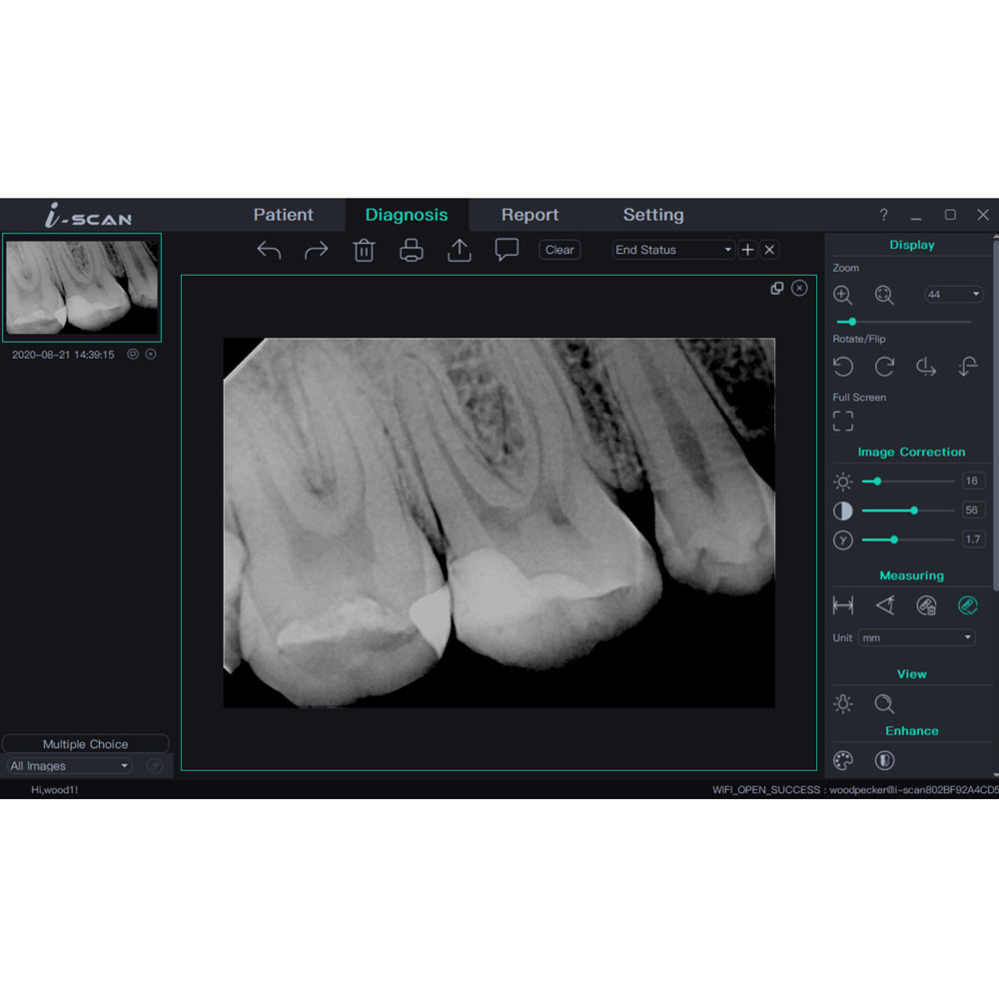The image size is (999, 999).
Task: Expand the Unit mm dropdown
Action: click(916, 637)
